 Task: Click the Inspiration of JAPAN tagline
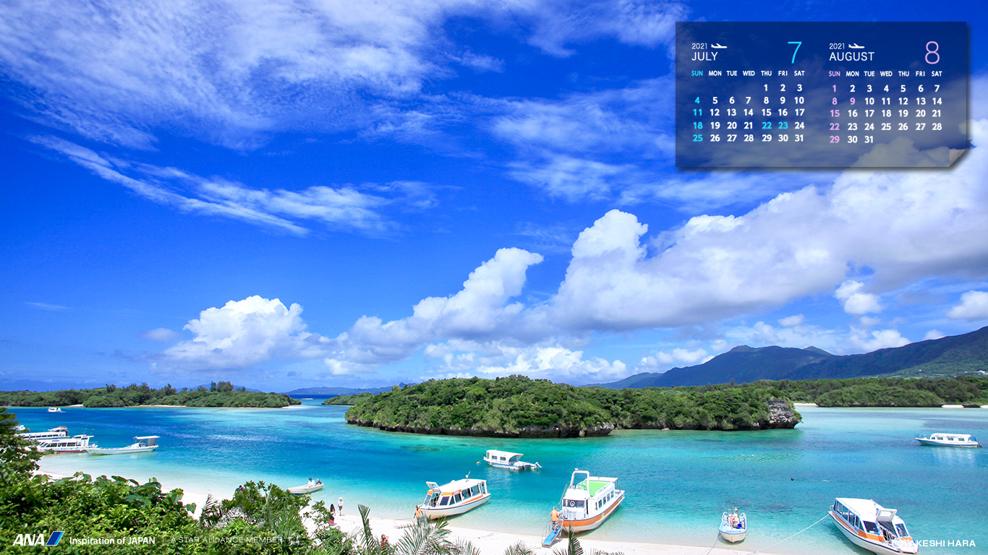pos(112,541)
